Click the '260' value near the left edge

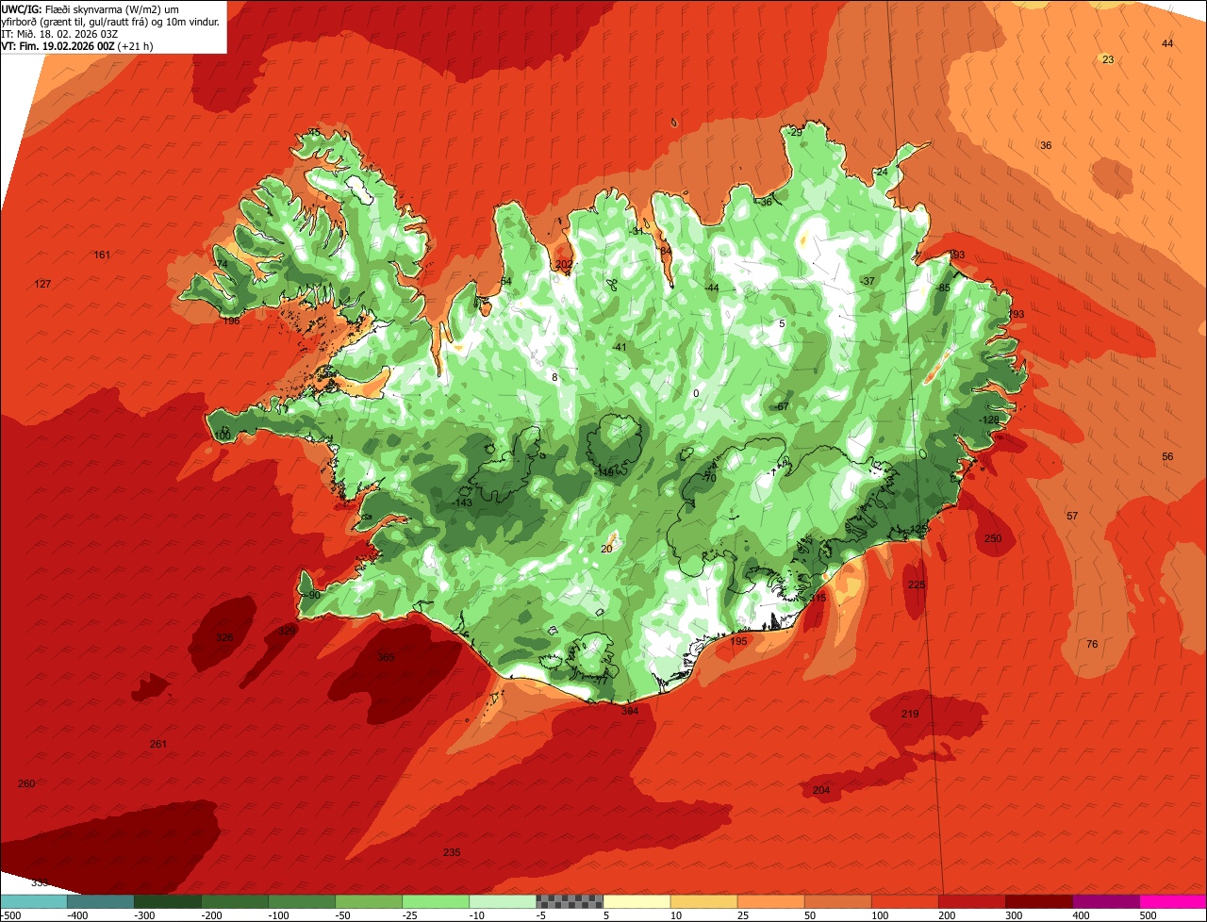[x=26, y=783]
